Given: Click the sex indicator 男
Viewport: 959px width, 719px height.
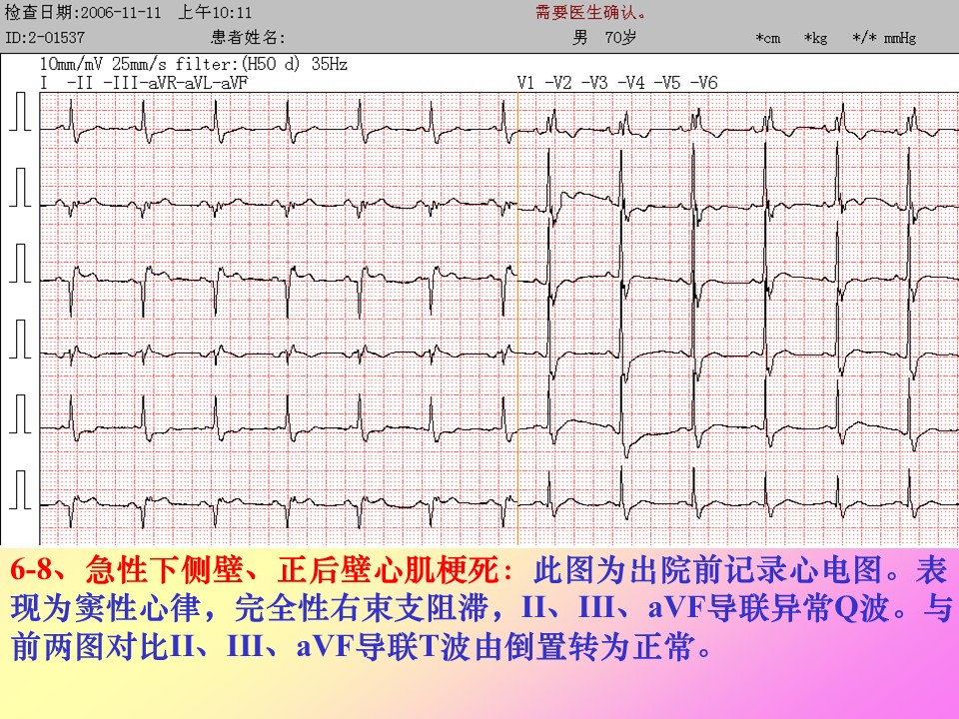Looking at the screenshot, I should coord(579,37).
